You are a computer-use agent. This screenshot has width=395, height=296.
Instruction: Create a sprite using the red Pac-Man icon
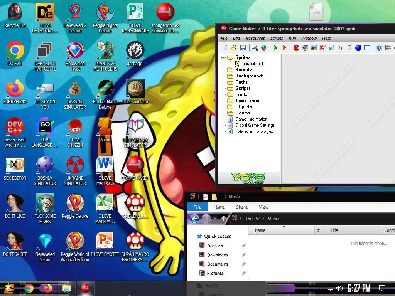point(296,47)
